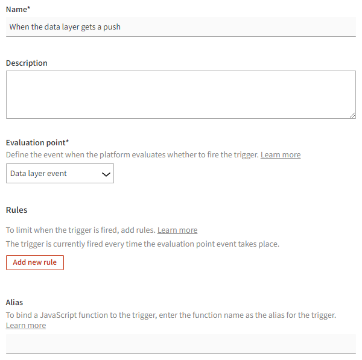
Task: Grab the Description box resize handle
Action: coord(352,115)
